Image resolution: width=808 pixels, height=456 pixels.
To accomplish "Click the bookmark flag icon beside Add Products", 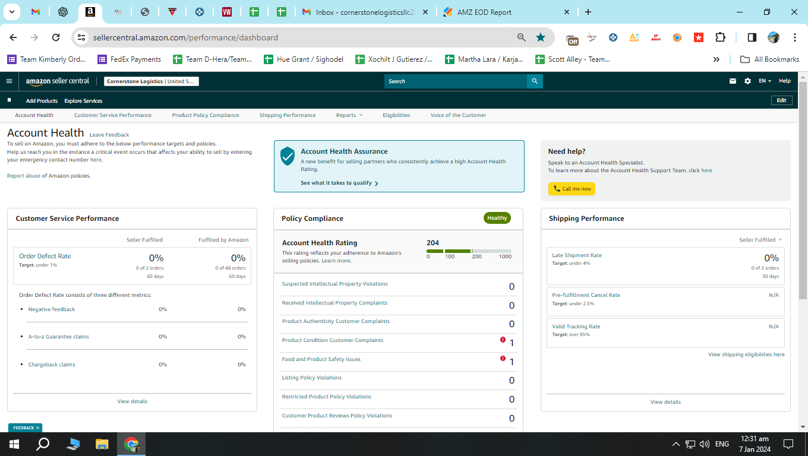I will point(9,101).
